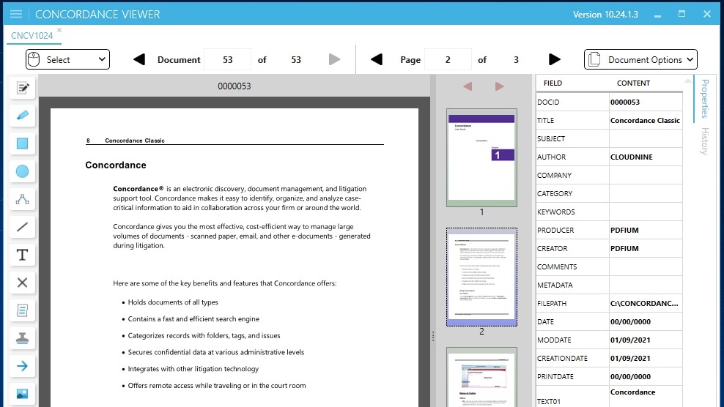The width and height of the screenshot is (724, 407).
Task: Select the X cross-out tool
Action: point(22,283)
